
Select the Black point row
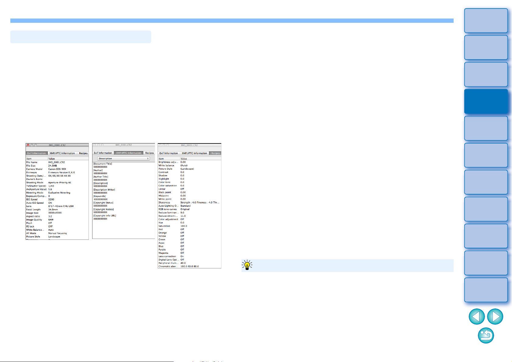190,192
